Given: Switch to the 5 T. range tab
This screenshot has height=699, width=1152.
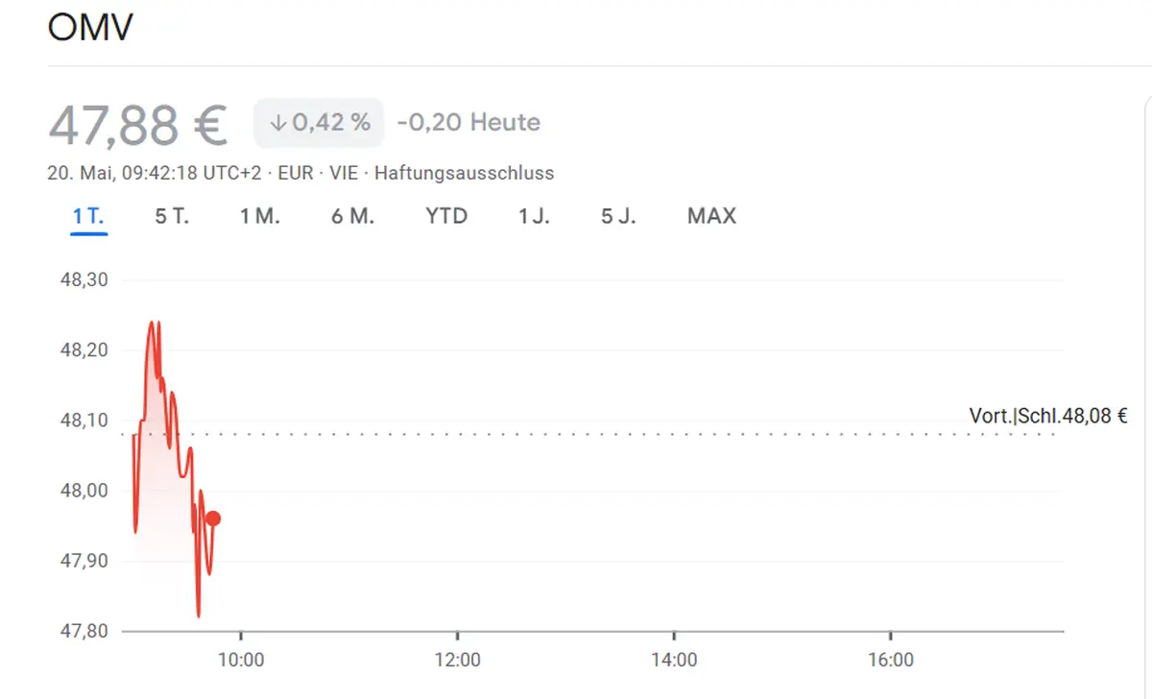Looking at the screenshot, I should click(x=172, y=216).
